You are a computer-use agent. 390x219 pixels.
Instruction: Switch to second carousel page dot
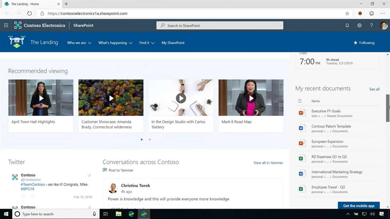(150, 140)
